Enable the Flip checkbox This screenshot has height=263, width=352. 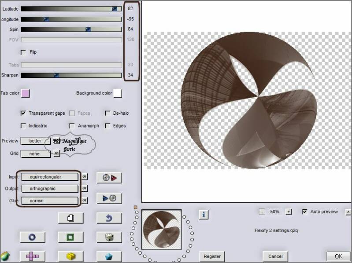[23, 52]
